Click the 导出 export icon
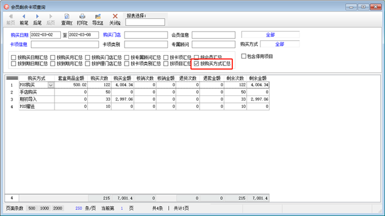 [98, 17]
